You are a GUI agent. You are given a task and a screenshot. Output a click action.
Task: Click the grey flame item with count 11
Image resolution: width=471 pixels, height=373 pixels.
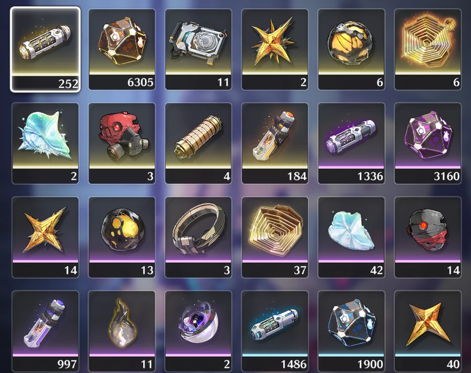(x=122, y=331)
